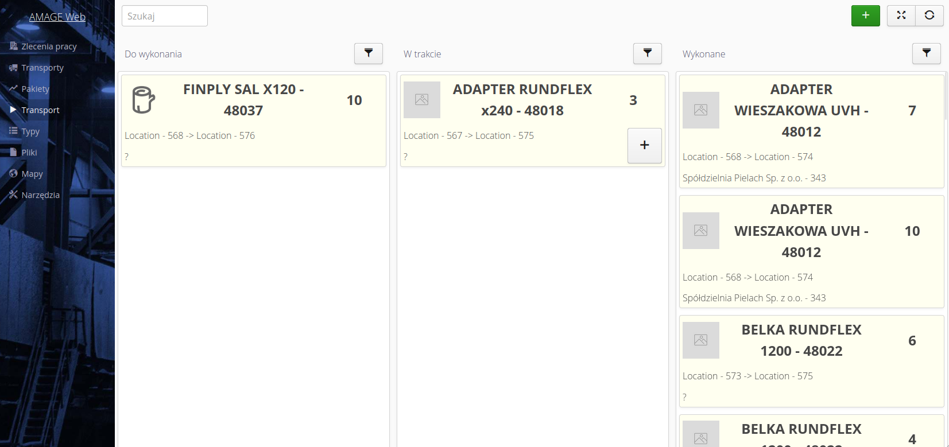Click ADAPTER RUNDFLEX x240 image placeholder

coord(421,100)
